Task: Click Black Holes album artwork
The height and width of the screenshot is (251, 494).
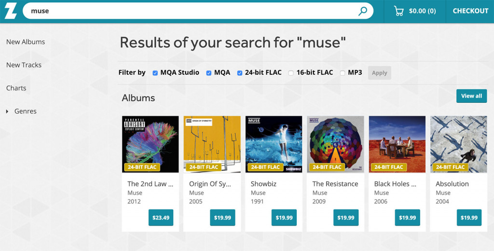Action: [x=398, y=144]
